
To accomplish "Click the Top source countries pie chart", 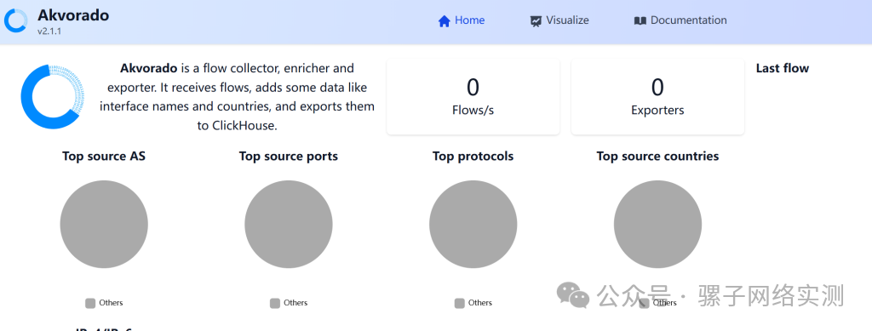I will pos(657,225).
